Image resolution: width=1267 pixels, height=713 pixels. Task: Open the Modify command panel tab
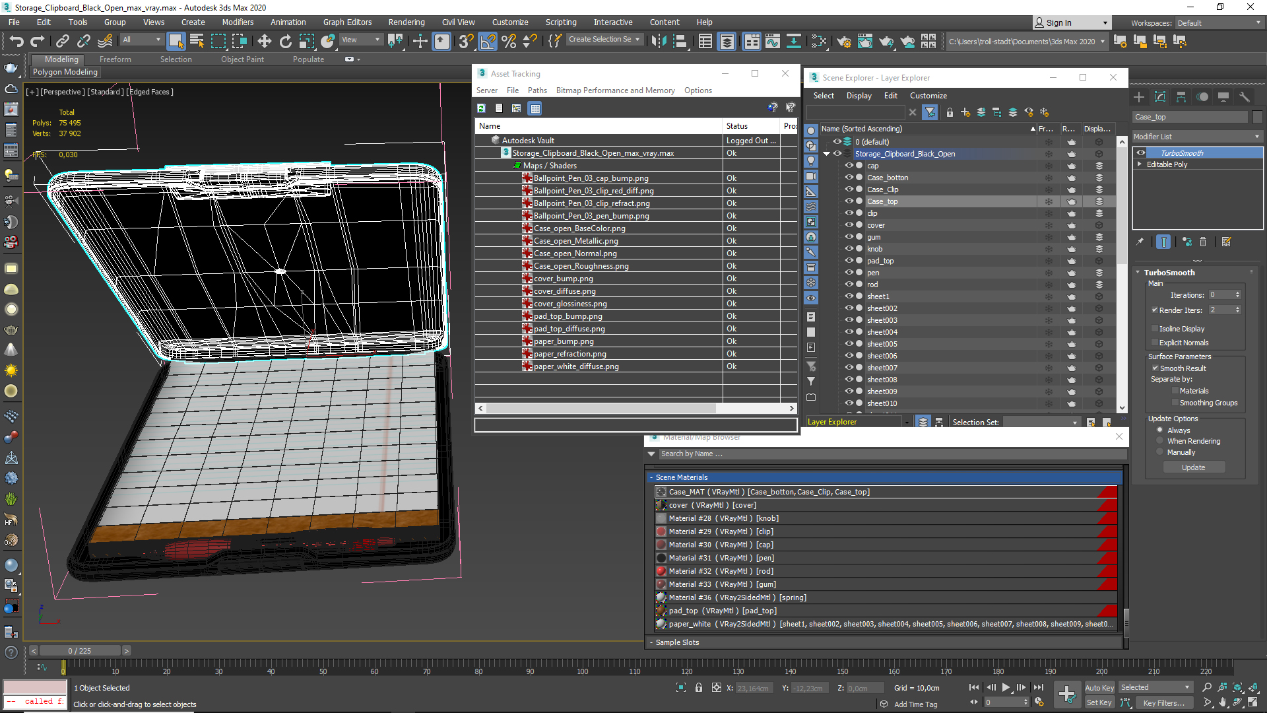click(1160, 97)
